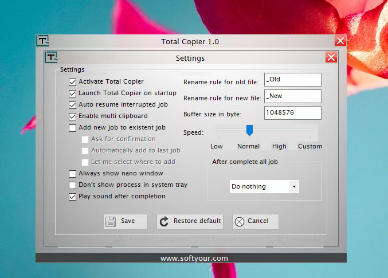Enable Add new job to existent job
The width and height of the screenshot is (388, 278).
pyautogui.click(x=72, y=128)
